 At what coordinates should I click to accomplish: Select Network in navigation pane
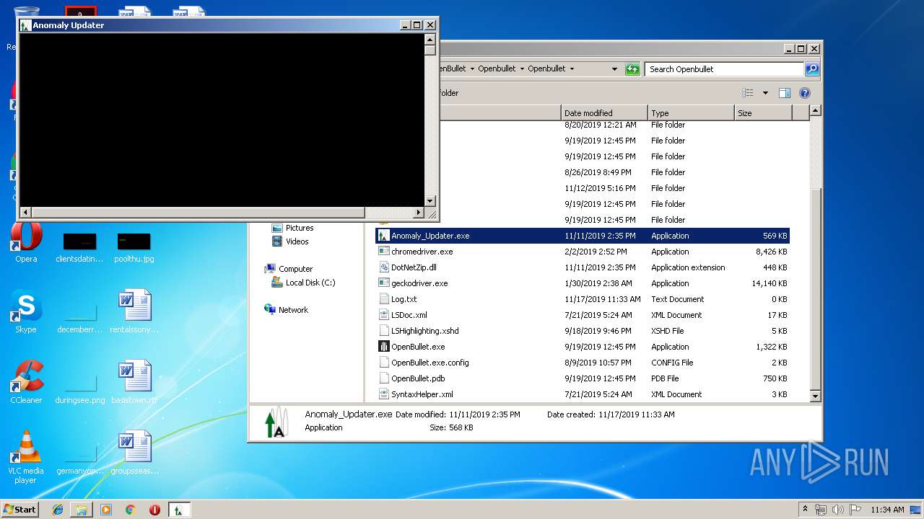[x=293, y=310]
